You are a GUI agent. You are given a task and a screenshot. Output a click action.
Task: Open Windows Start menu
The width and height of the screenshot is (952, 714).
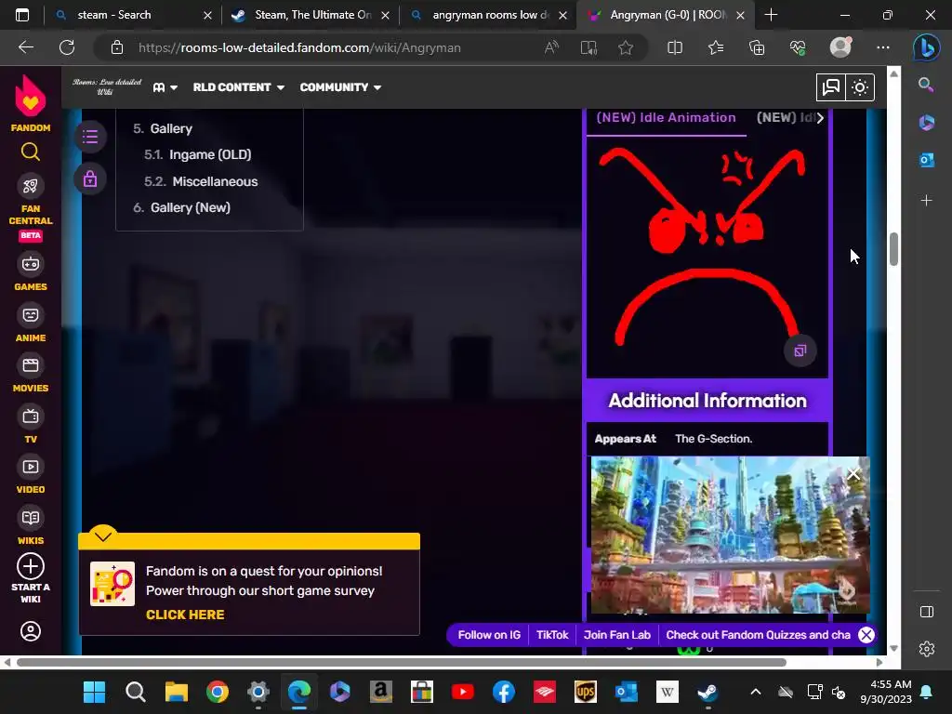click(x=94, y=692)
